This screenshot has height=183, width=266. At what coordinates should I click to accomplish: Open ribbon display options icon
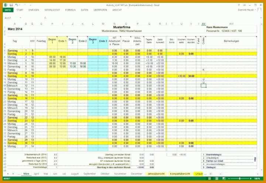point(244,5)
